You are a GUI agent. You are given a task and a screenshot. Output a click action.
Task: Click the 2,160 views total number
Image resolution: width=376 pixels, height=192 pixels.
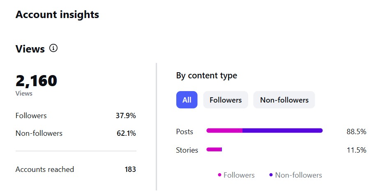[x=36, y=81]
